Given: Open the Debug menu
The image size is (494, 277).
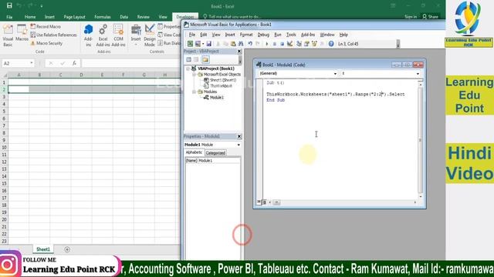Looking at the screenshot, I should 263,35.
